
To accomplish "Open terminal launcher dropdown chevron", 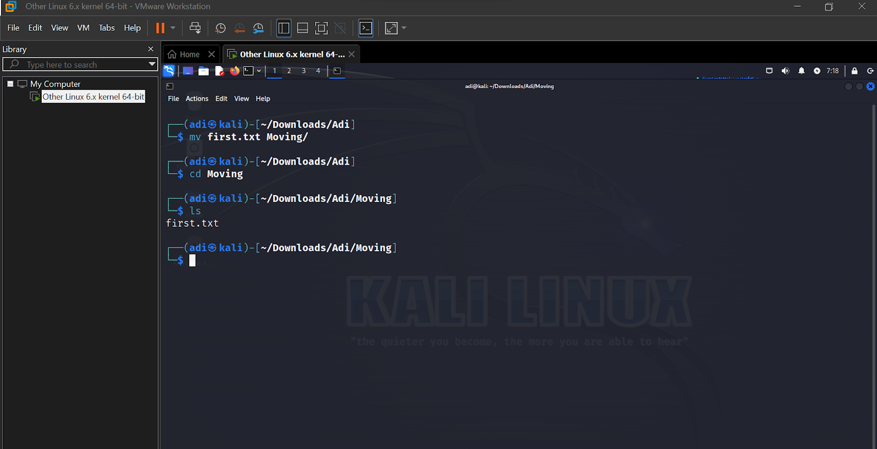I will coord(259,71).
